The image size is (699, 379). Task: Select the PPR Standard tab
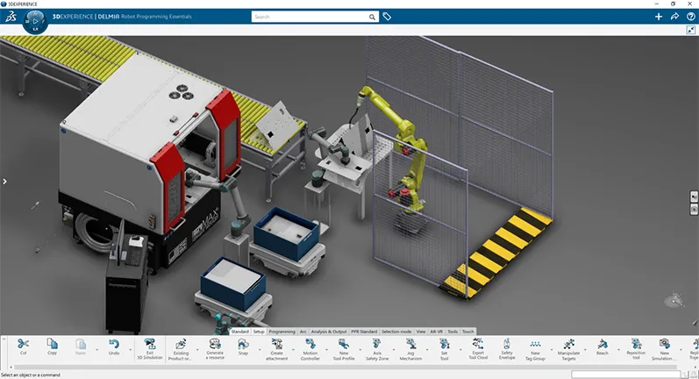coord(364,332)
